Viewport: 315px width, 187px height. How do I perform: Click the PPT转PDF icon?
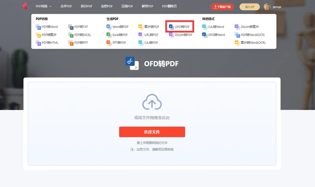[x=109, y=43]
